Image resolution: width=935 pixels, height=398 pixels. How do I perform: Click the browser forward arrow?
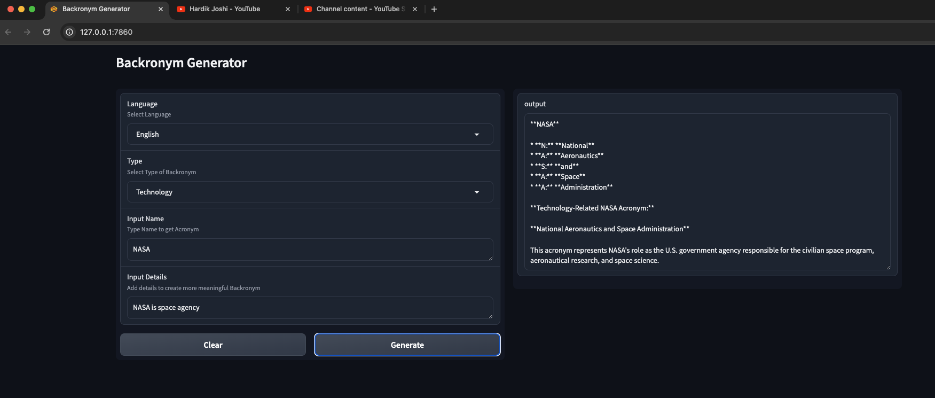tap(27, 32)
